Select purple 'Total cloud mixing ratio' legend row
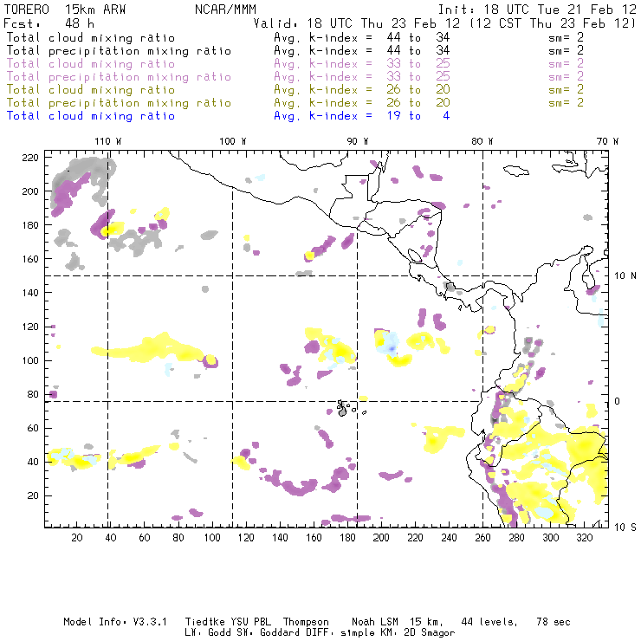The height and width of the screenshot is (641, 641). (x=295, y=64)
